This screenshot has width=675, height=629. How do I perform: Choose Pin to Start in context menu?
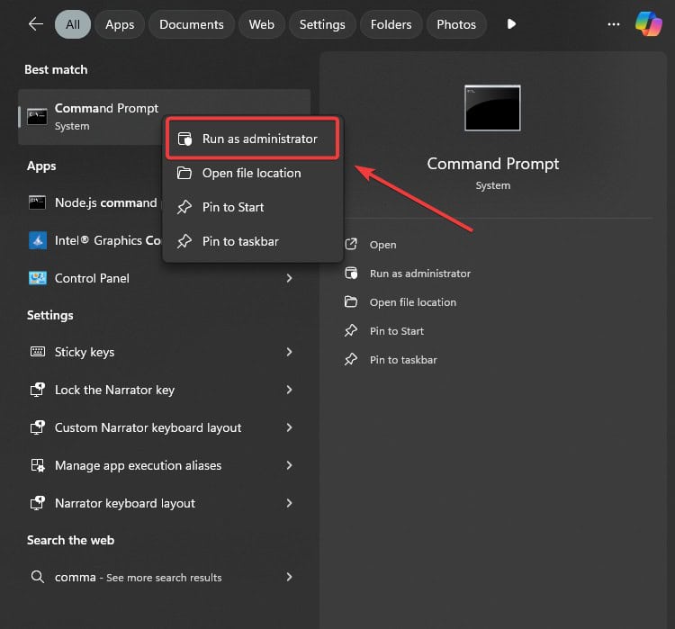coord(253,207)
